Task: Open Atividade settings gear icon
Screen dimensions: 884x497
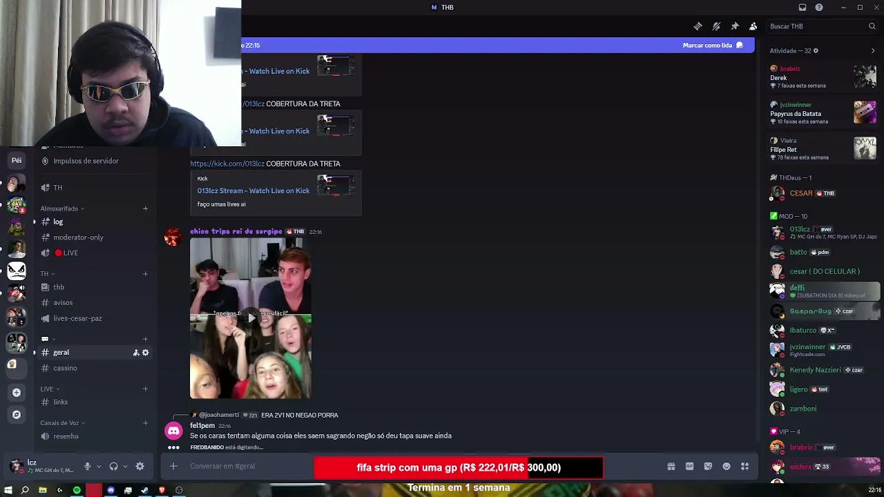Action: (816, 51)
